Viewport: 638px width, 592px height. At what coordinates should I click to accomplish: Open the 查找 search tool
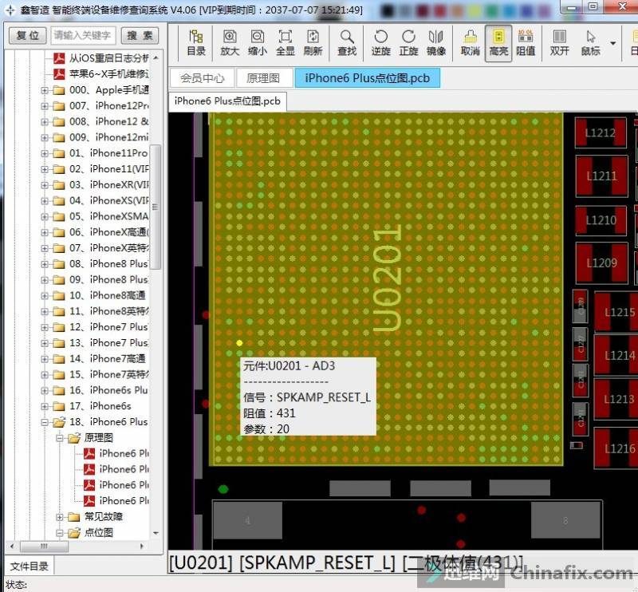click(x=347, y=42)
